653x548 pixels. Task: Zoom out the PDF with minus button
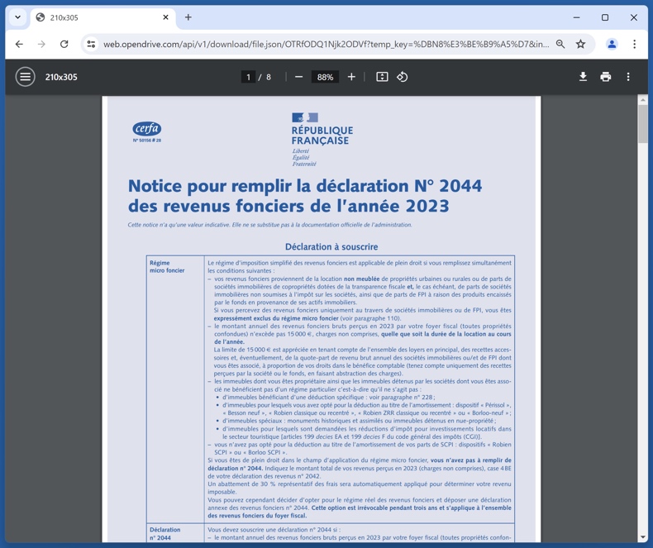pyautogui.click(x=298, y=77)
